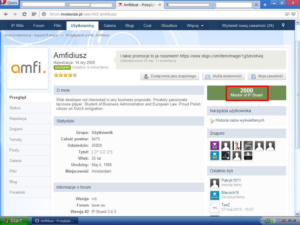This screenshot has width=300, height=225.
Task: Click the location pin icon in navigation bar
Action: [x=283, y=25]
